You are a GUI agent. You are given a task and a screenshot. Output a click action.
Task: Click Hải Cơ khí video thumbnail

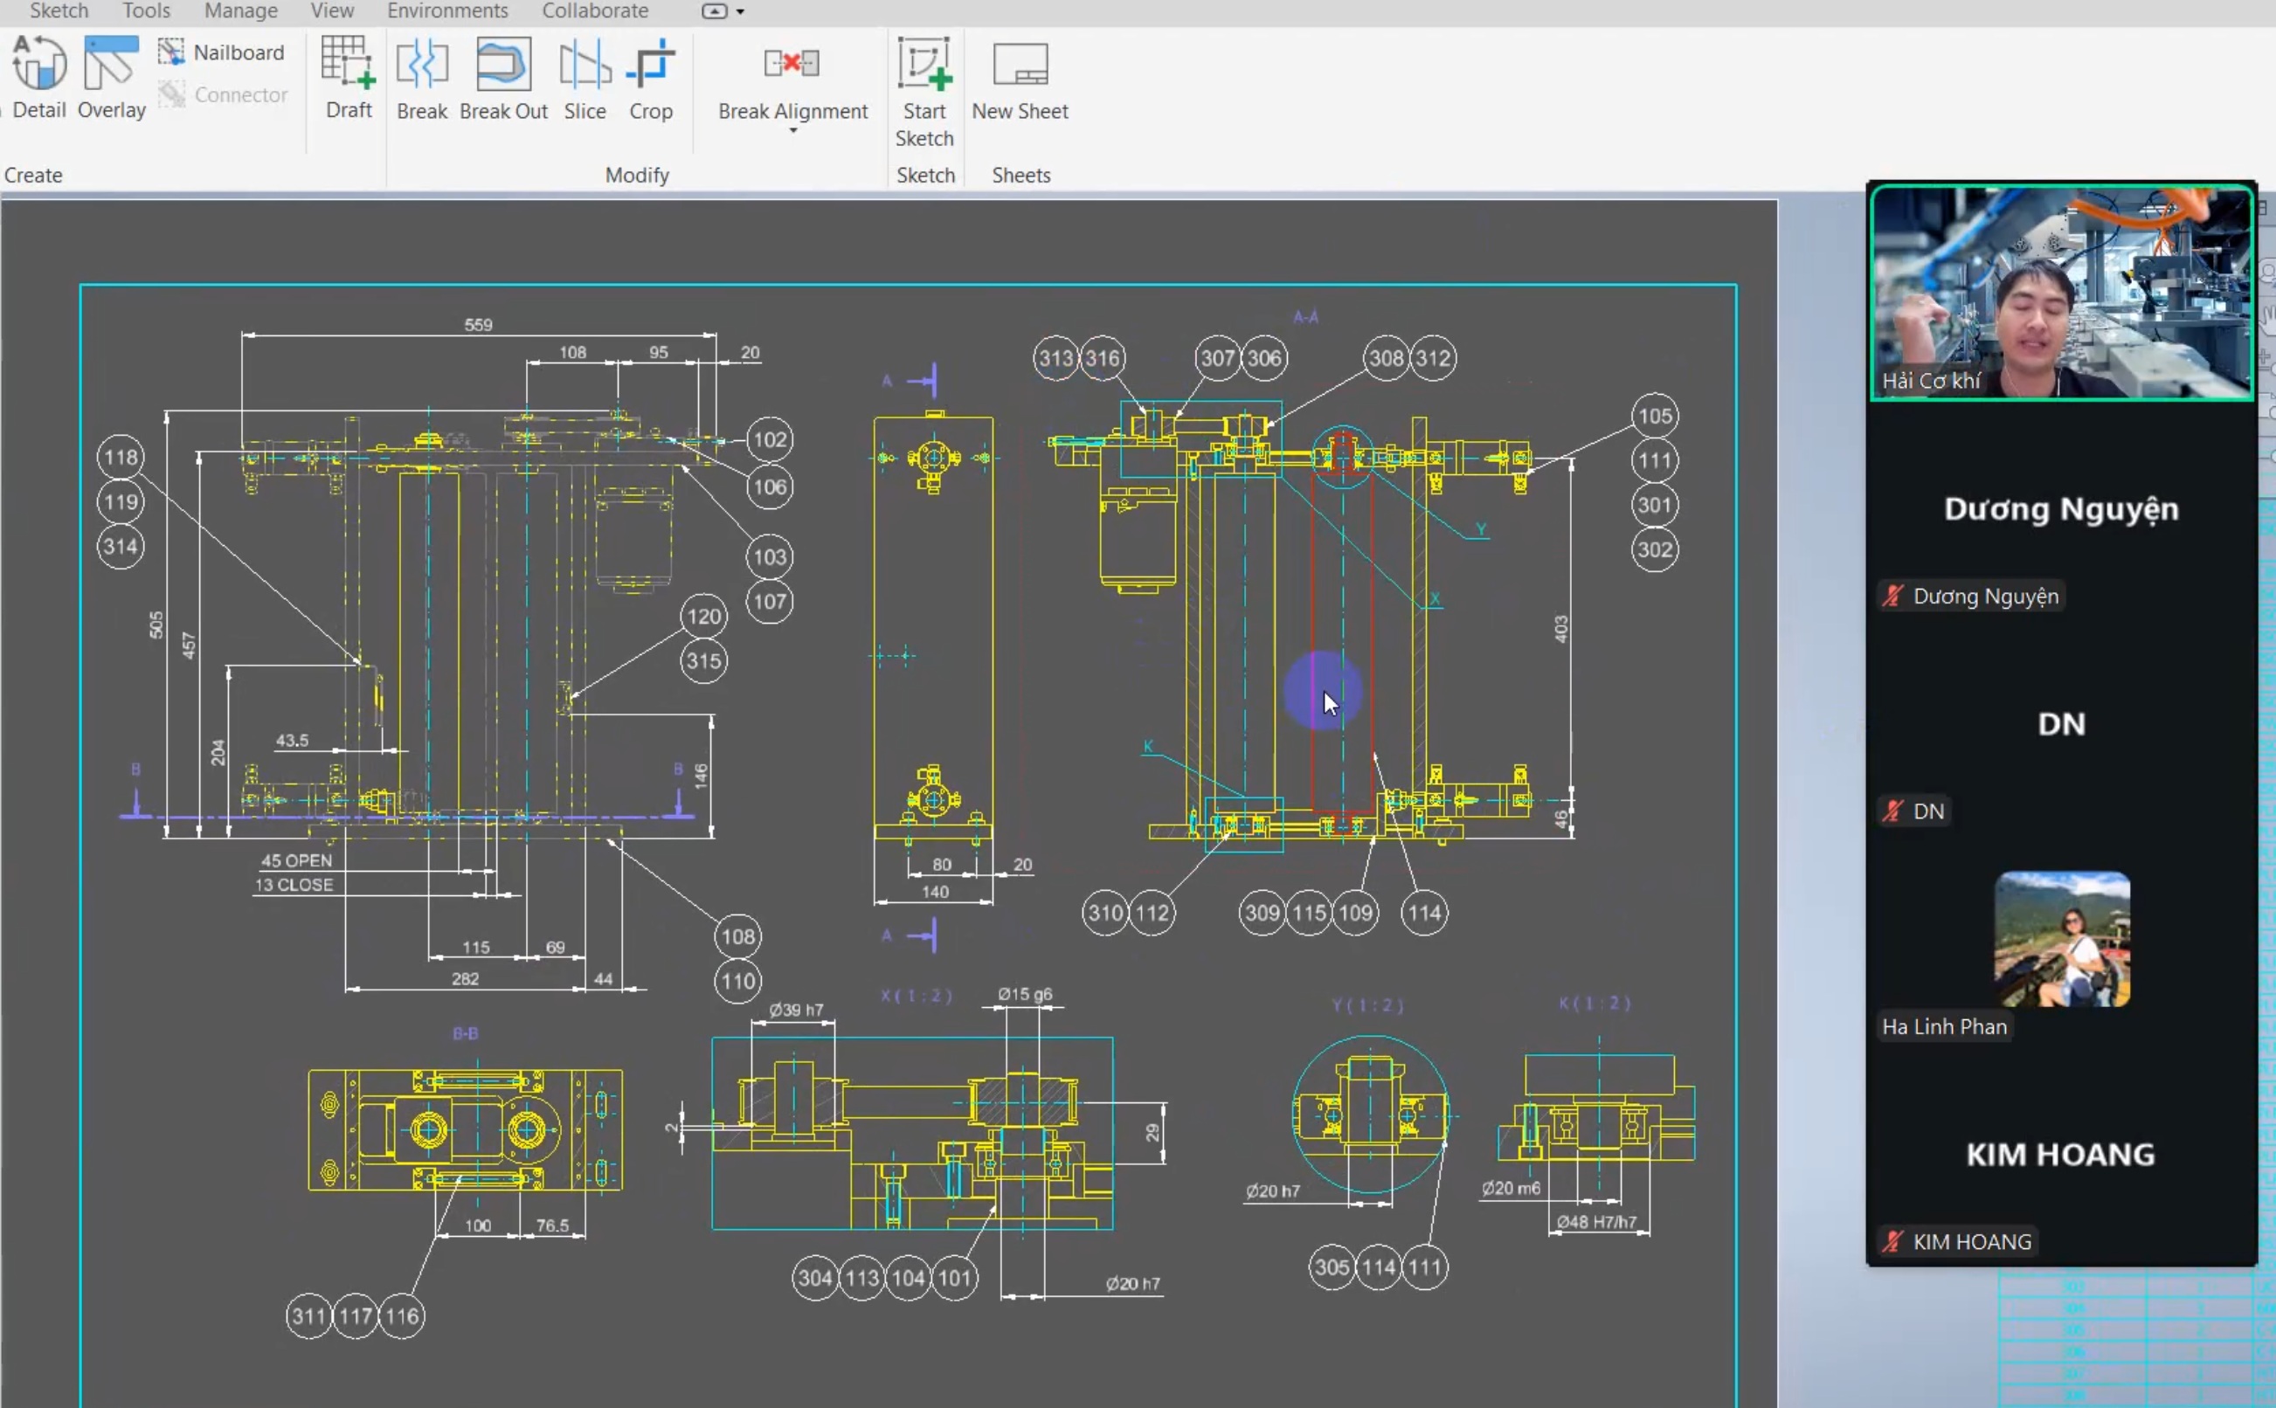point(2061,292)
